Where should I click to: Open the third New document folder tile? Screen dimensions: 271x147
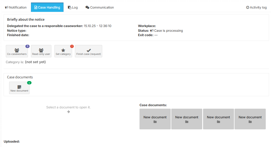(x=219, y=119)
